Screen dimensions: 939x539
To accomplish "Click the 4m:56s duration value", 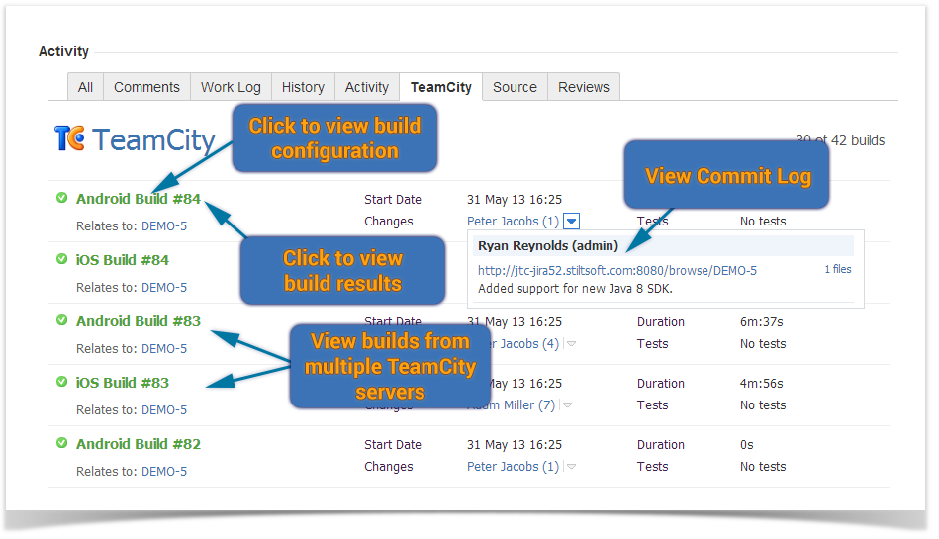I will pyautogui.click(x=761, y=384).
